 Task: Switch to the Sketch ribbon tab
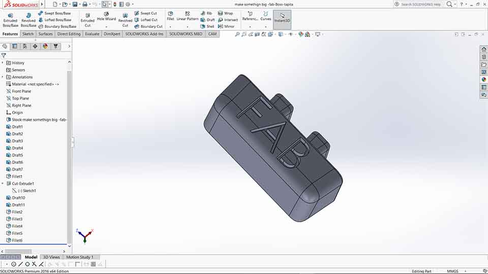[27, 34]
